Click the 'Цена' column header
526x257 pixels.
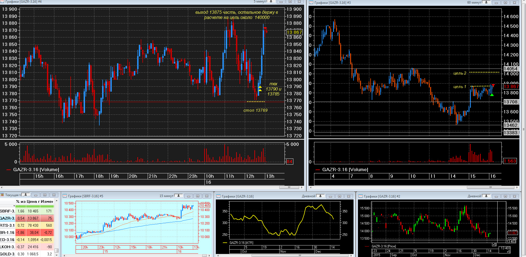(33, 201)
